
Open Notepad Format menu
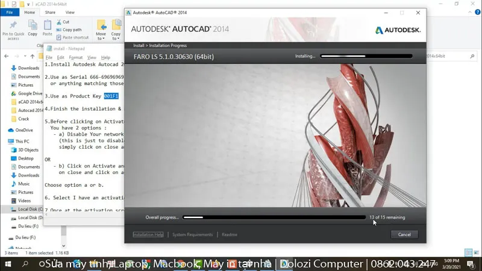[x=76, y=57]
